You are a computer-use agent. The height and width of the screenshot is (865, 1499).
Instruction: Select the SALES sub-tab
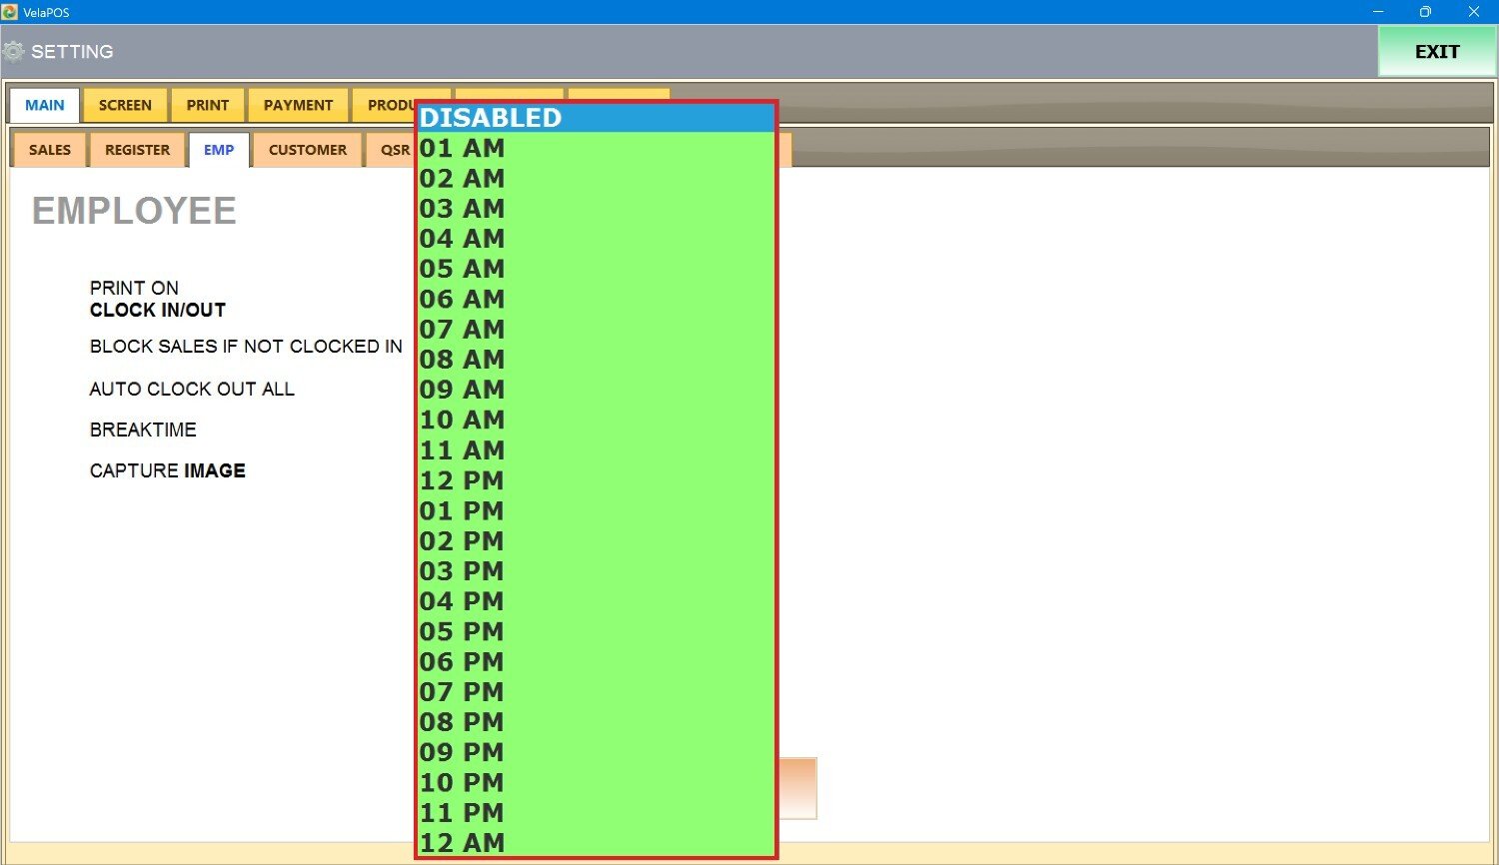pos(50,150)
